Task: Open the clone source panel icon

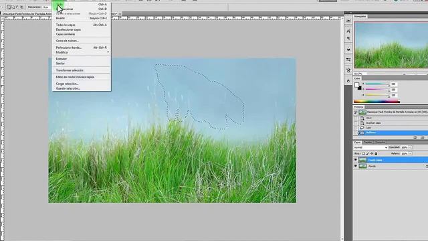Action: click(348, 70)
